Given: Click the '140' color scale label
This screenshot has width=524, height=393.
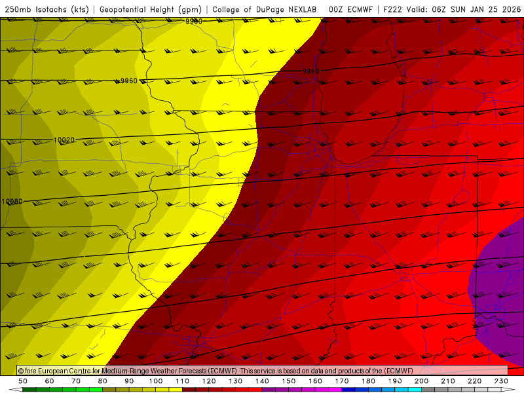Looking at the screenshot, I should pyautogui.click(x=262, y=381).
